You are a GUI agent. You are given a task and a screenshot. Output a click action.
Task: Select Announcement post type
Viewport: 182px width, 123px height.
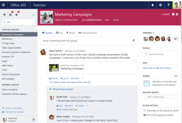88,33
